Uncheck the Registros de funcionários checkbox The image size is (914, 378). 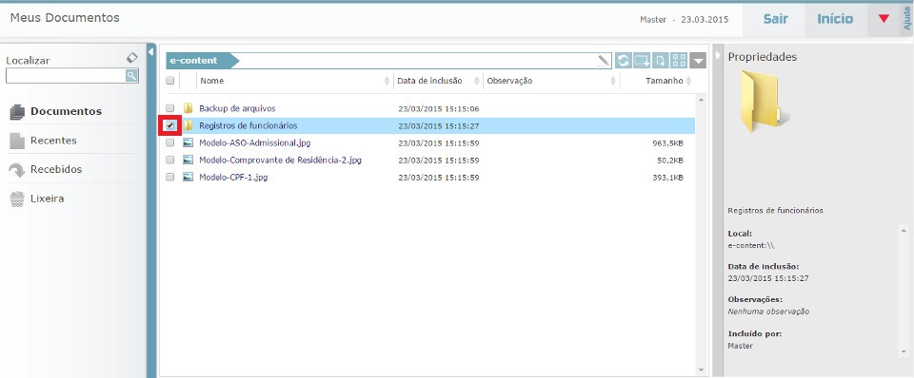click(169, 125)
